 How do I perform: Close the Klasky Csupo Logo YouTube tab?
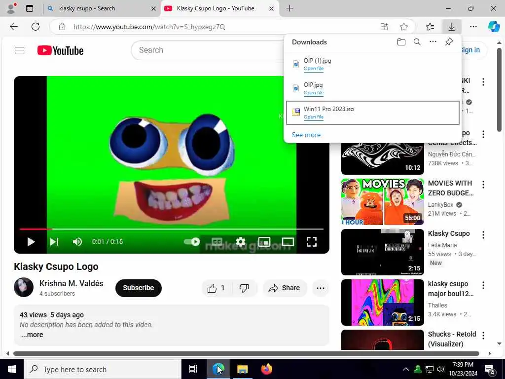point(272,9)
